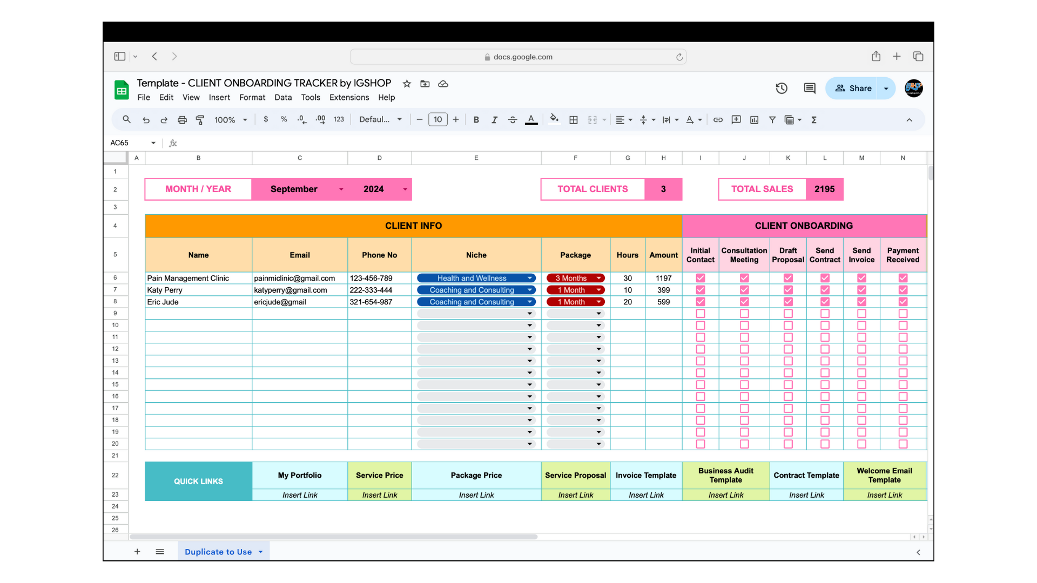The width and height of the screenshot is (1037, 583).
Task: Click the print icon
Action: click(x=182, y=120)
